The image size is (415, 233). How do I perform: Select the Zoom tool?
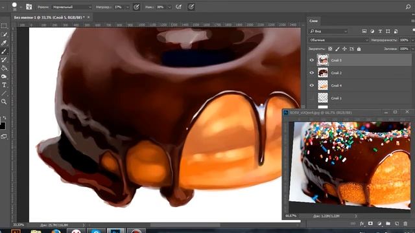[4, 102]
